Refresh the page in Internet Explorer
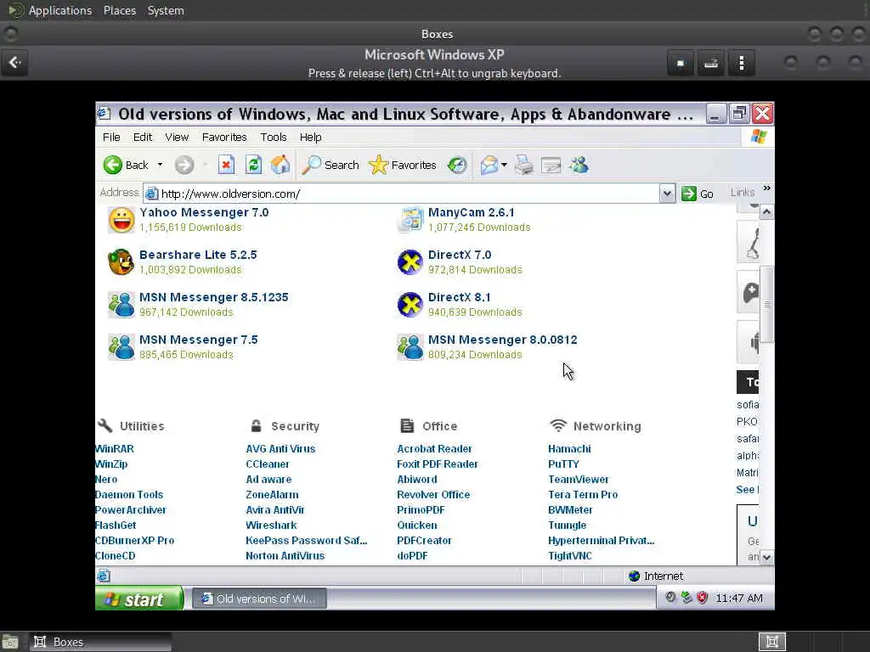 253,165
